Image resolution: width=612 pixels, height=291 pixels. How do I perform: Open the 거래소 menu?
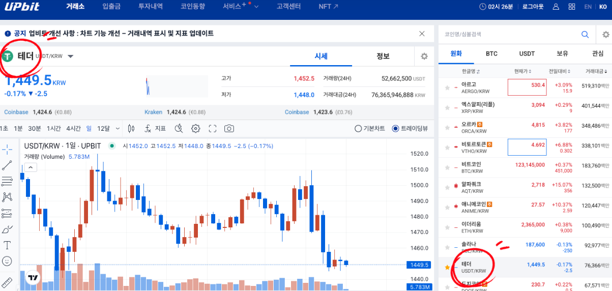pyautogui.click(x=75, y=7)
